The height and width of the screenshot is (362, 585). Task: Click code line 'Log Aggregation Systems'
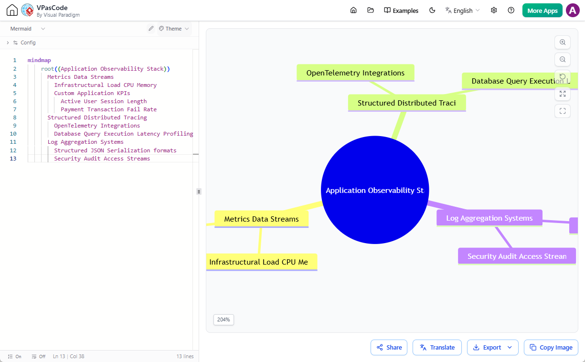click(85, 142)
